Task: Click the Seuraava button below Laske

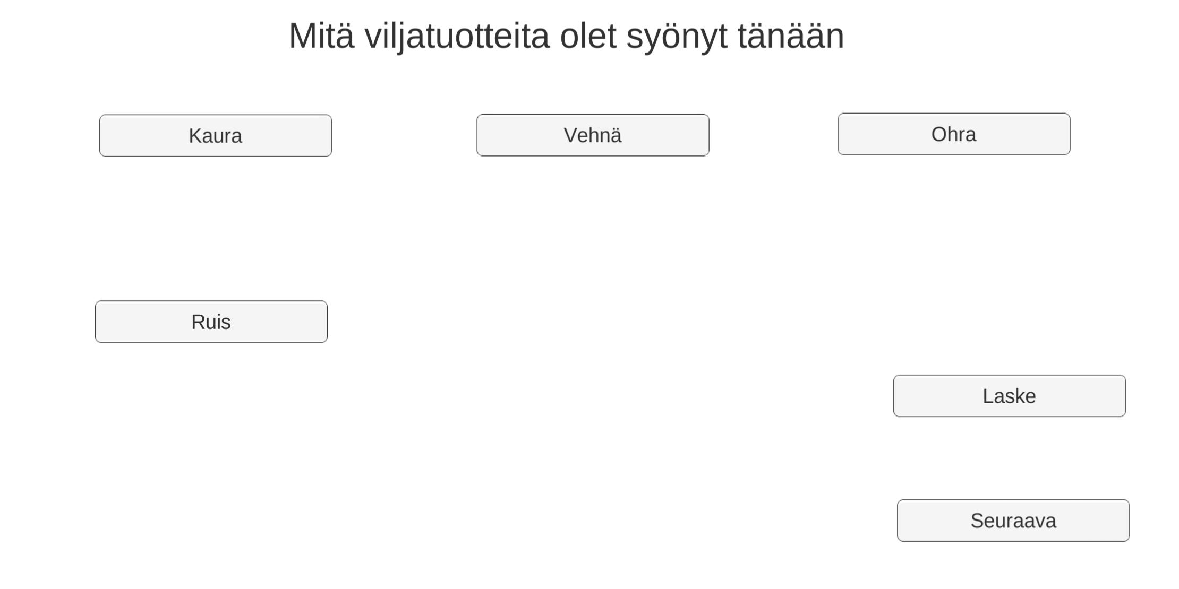Action: (x=1013, y=521)
